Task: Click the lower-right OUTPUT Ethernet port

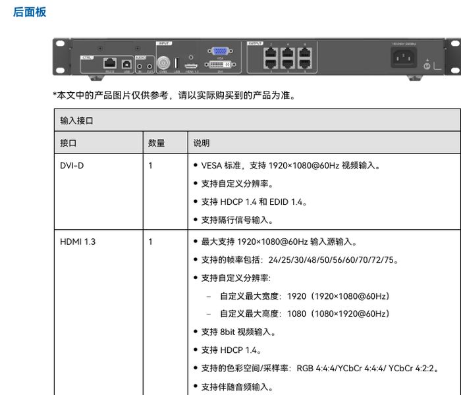Action: point(304,64)
